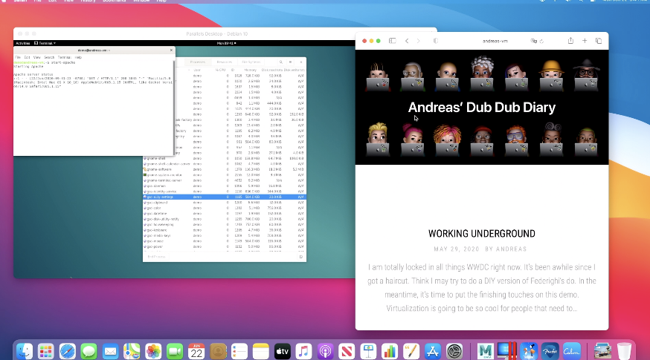
Task: Open Calendar showing 22 in Dock
Action: (x=196, y=351)
